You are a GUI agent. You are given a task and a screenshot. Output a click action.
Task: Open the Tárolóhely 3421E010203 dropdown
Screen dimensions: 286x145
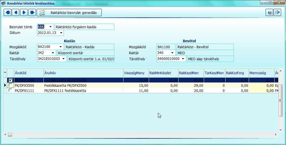coord(63,59)
